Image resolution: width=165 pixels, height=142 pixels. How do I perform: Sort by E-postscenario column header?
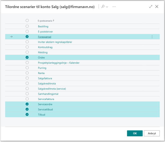tap(46, 21)
